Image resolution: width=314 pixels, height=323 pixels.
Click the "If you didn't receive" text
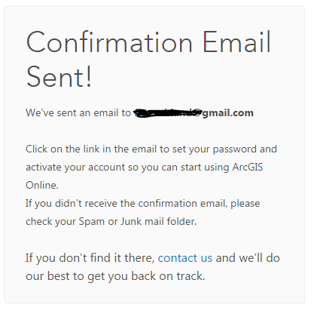click(72, 203)
